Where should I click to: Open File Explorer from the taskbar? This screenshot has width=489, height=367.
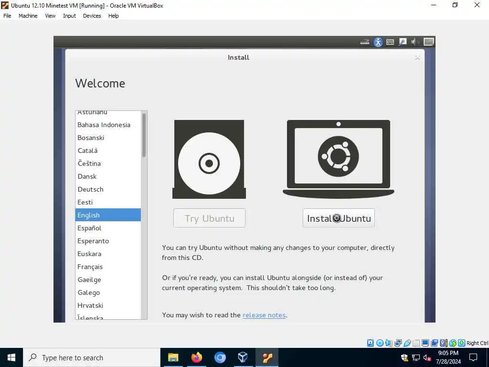(x=173, y=357)
